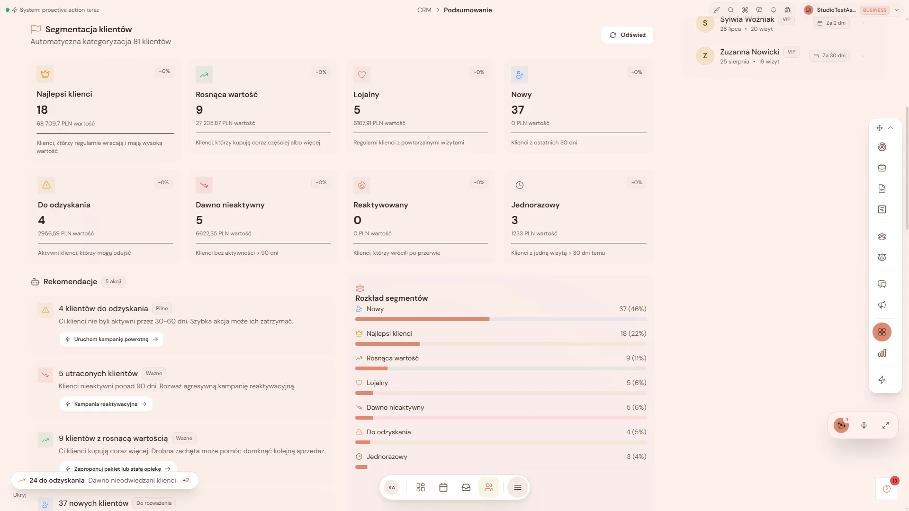Click 'Zaproponuj pakiet lub stałą opiekę' button
Image resolution: width=909 pixels, height=511 pixels.
point(117,468)
